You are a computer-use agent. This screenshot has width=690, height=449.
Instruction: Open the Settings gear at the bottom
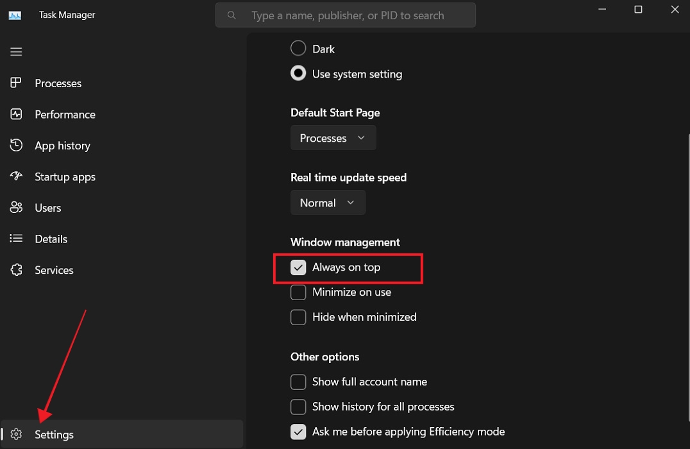[16, 434]
